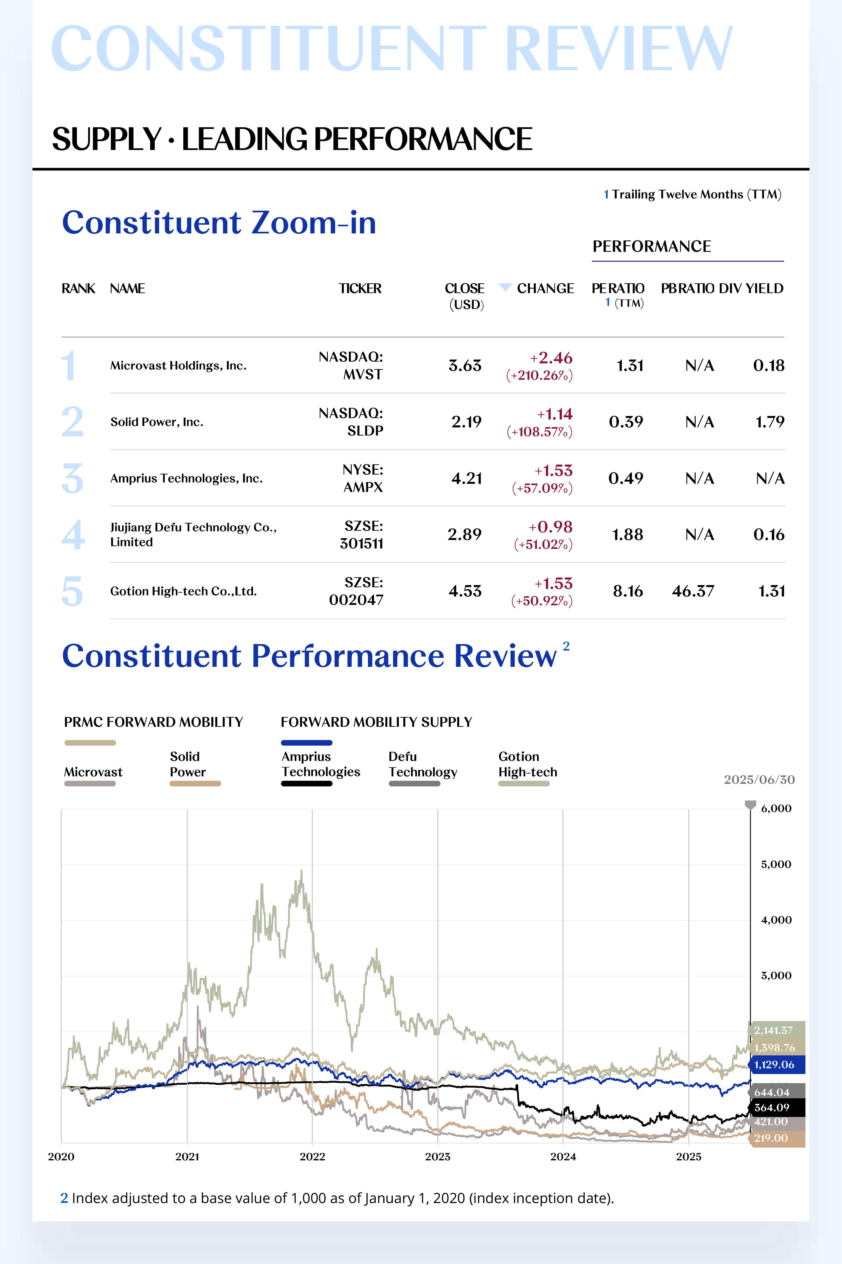The height and width of the screenshot is (1264, 842).
Task: Click the NASDAQ: SLDP ticker
Action: (x=351, y=422)
